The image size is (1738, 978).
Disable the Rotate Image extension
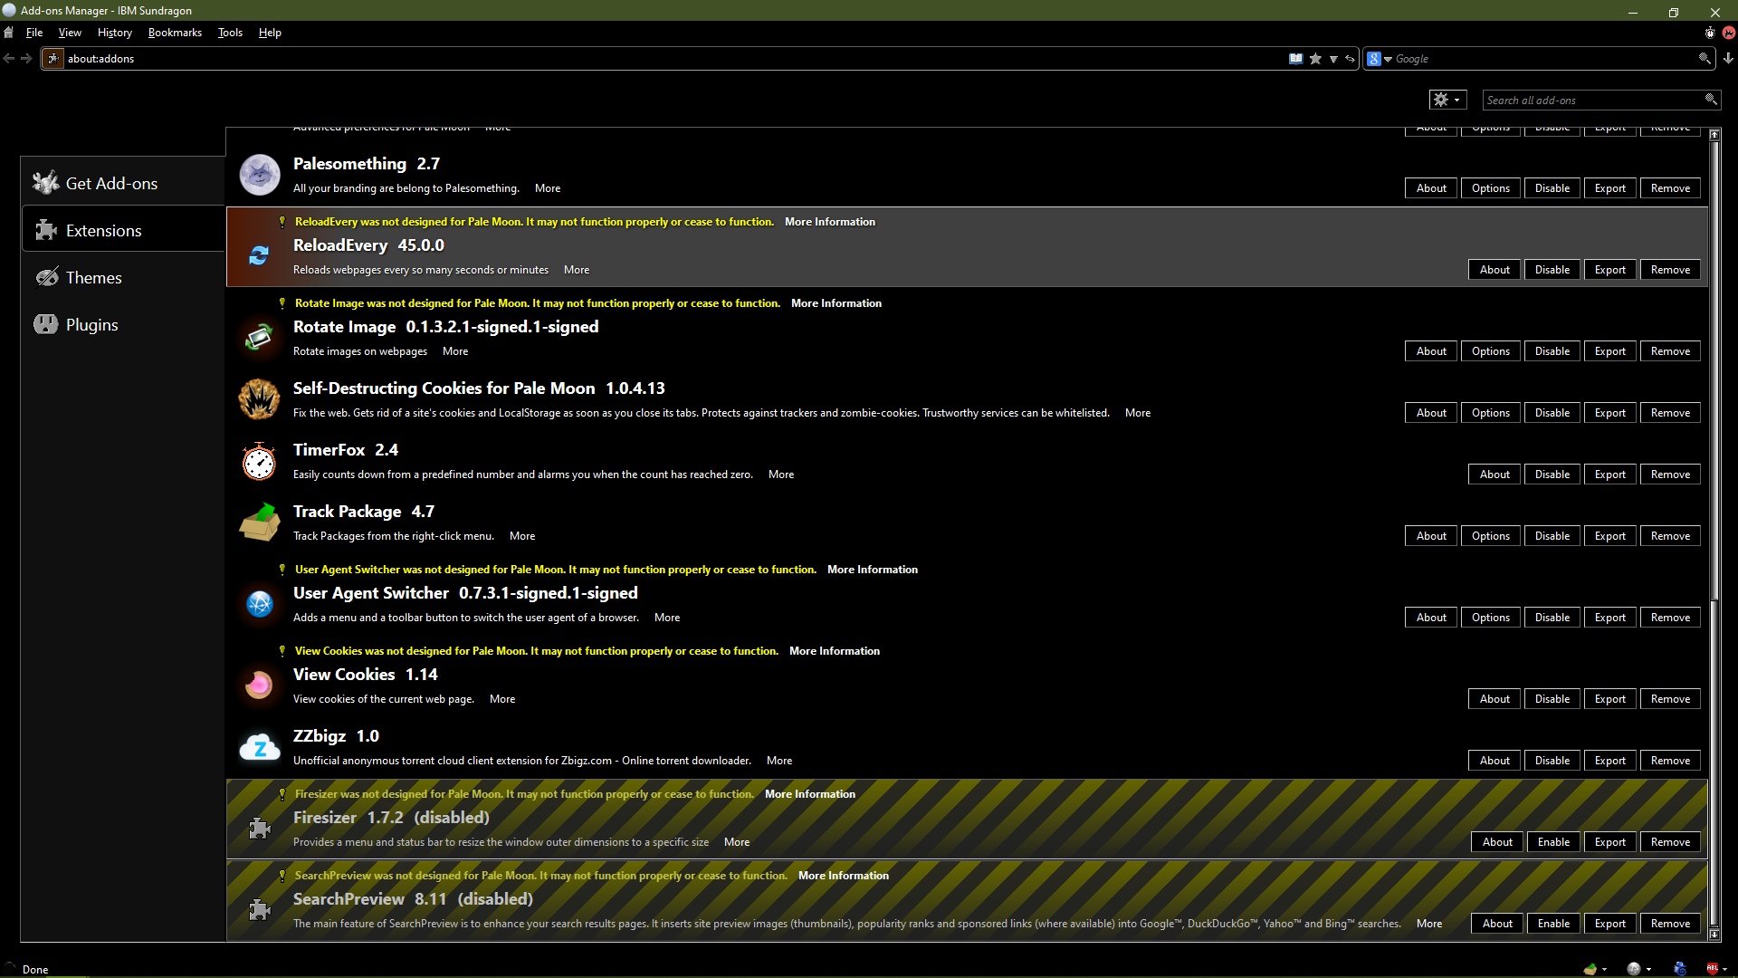pyautogui.click(x=1552, y=351)
